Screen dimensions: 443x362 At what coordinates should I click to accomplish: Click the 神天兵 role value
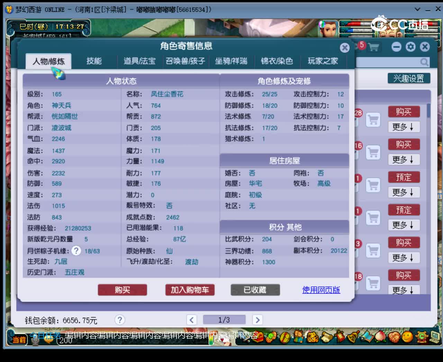click(x=62, y=105)
